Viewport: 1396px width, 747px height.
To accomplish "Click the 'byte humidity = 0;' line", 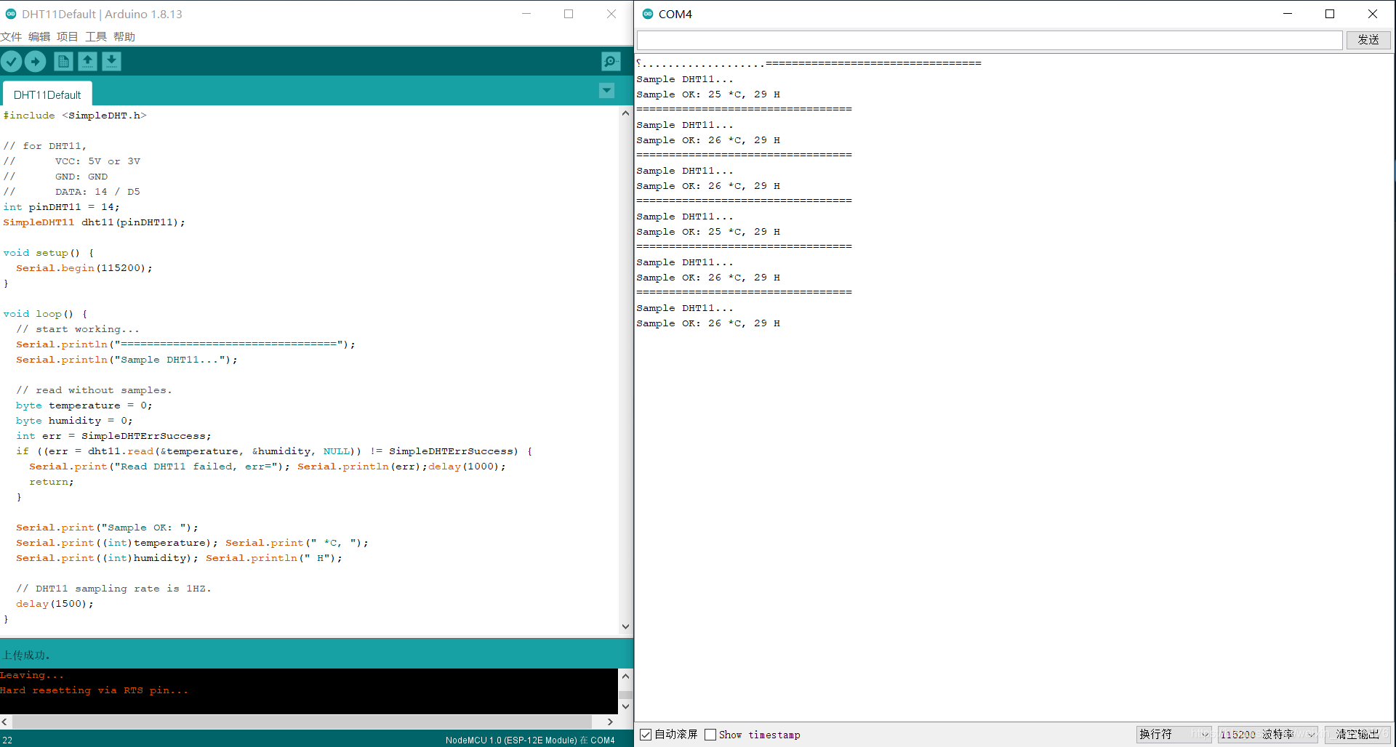I will pos(74,421).
